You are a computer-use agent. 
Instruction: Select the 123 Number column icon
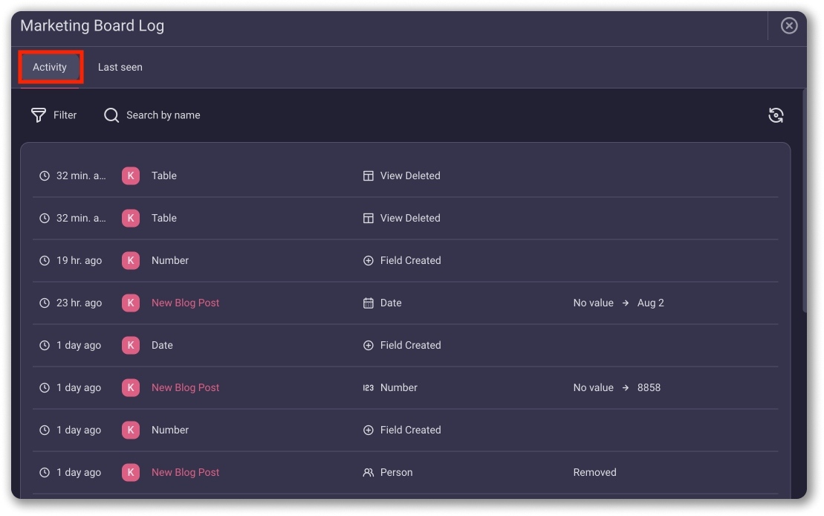(x=367, y=387)
